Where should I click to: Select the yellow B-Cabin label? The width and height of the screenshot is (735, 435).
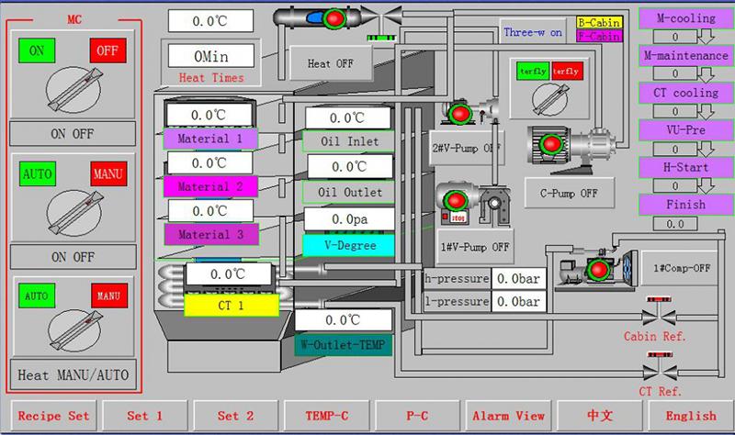click(x=598, y=22)
